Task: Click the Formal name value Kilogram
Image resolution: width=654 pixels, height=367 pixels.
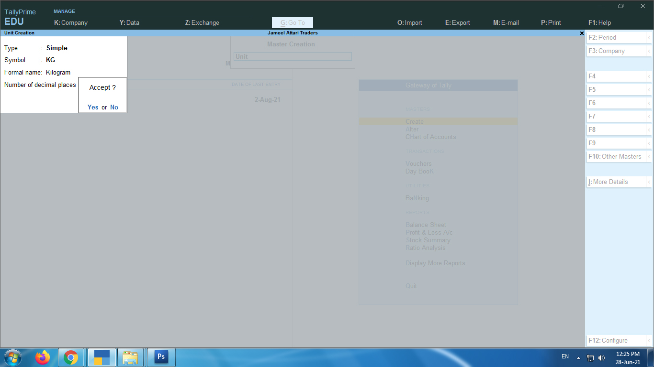Action: [x=58, y=73]
